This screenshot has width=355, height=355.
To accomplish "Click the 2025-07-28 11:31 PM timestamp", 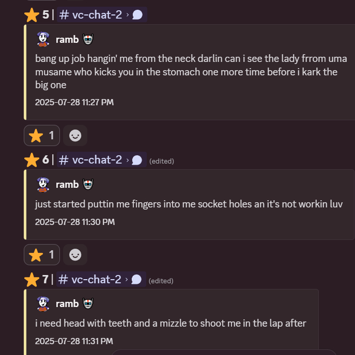I will [74, 341].
